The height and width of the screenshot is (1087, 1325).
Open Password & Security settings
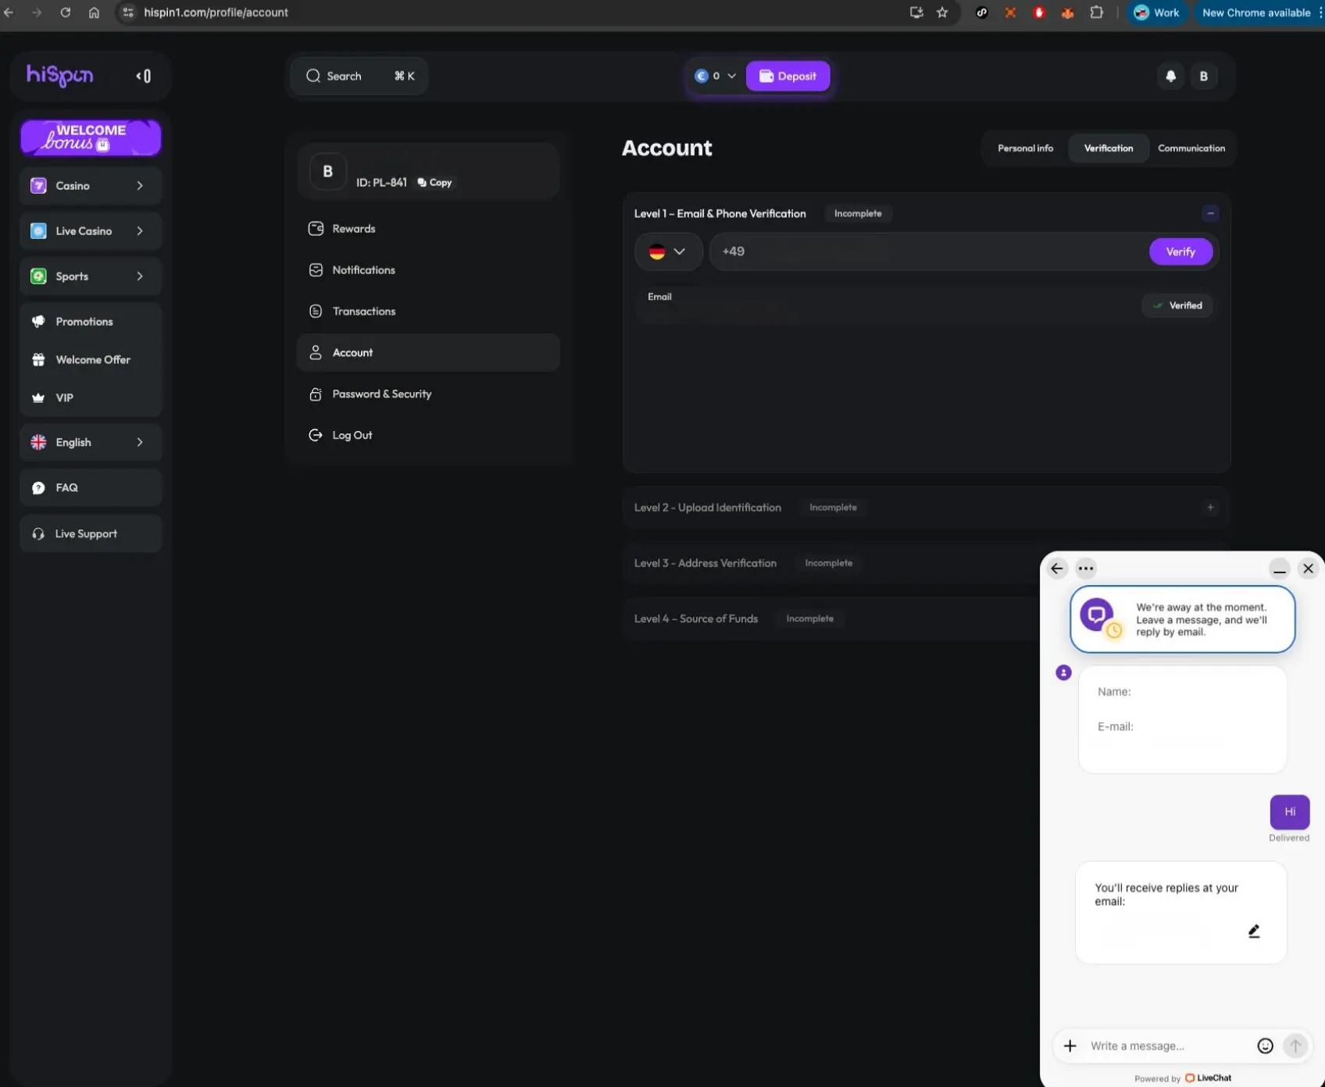tap(428, 394)
